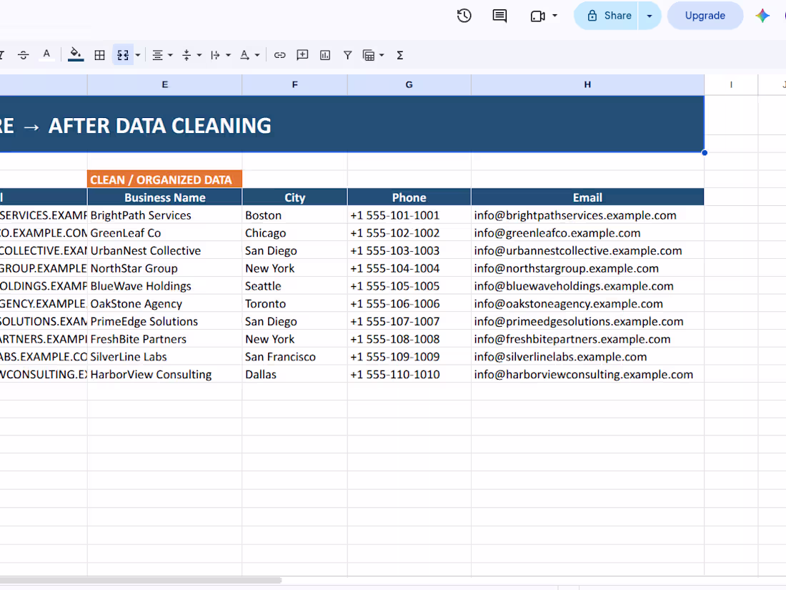
Task: Open horizontal align options
Action: pos(162,55)
